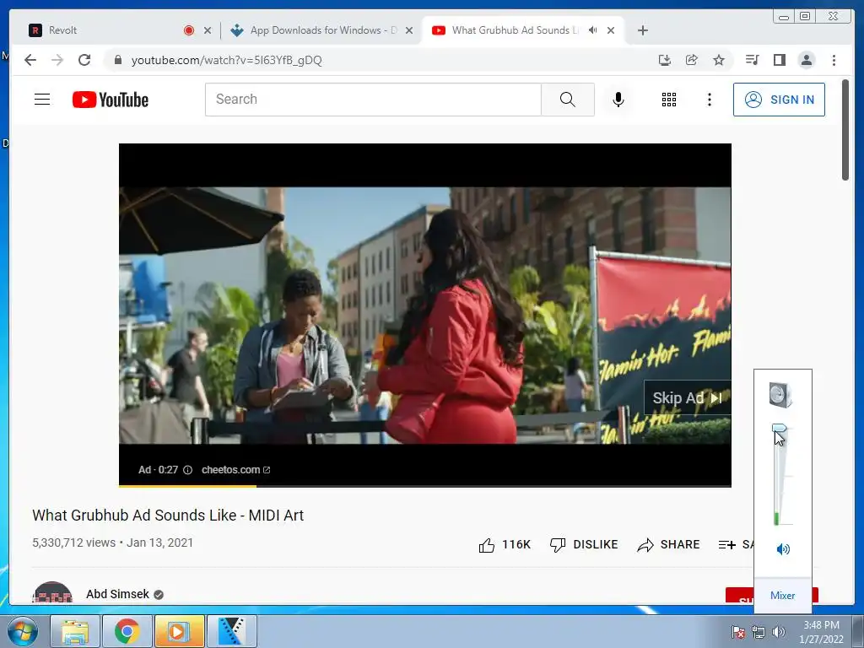Like the video (116K)
This screenshot has width=864, height=648.
(x=505, y=544)
